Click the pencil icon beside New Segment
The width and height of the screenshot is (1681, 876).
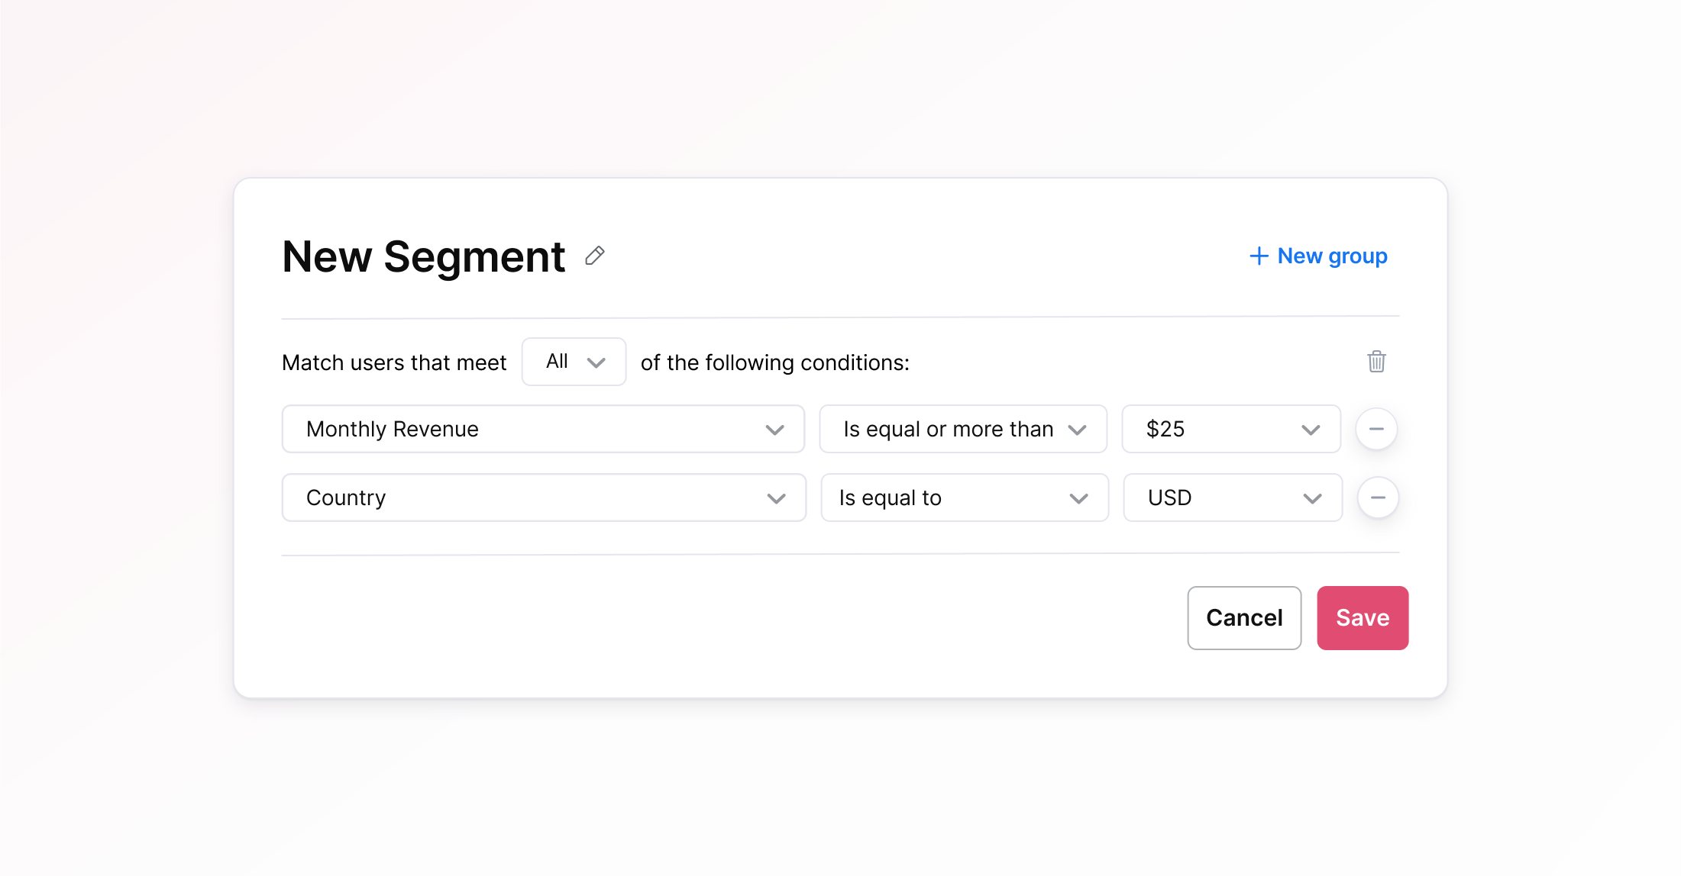595,256
